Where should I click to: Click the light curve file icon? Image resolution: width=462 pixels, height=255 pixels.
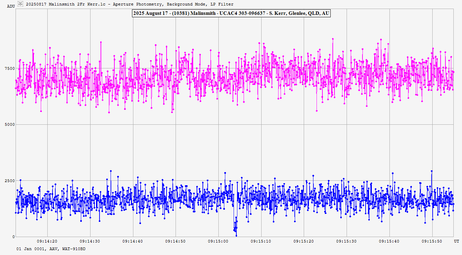click(20, 4)
